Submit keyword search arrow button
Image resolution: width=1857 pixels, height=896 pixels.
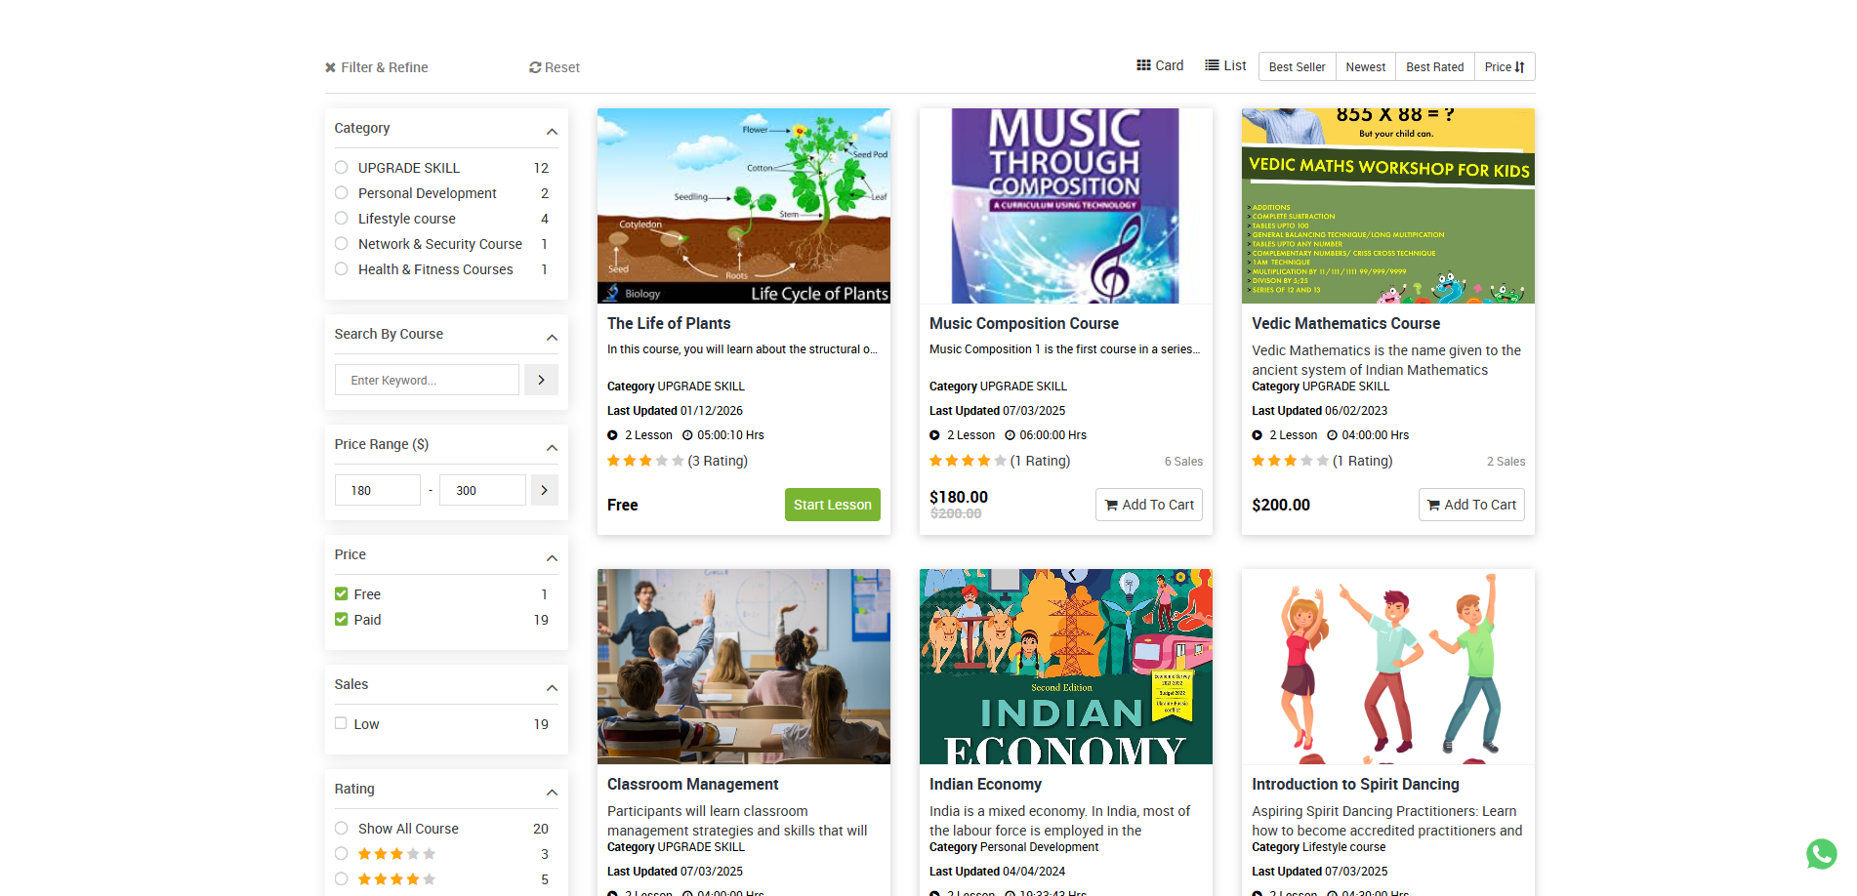click(541, 380)
